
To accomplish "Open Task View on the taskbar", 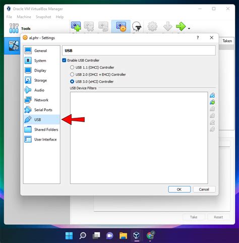I will (96, 235).
